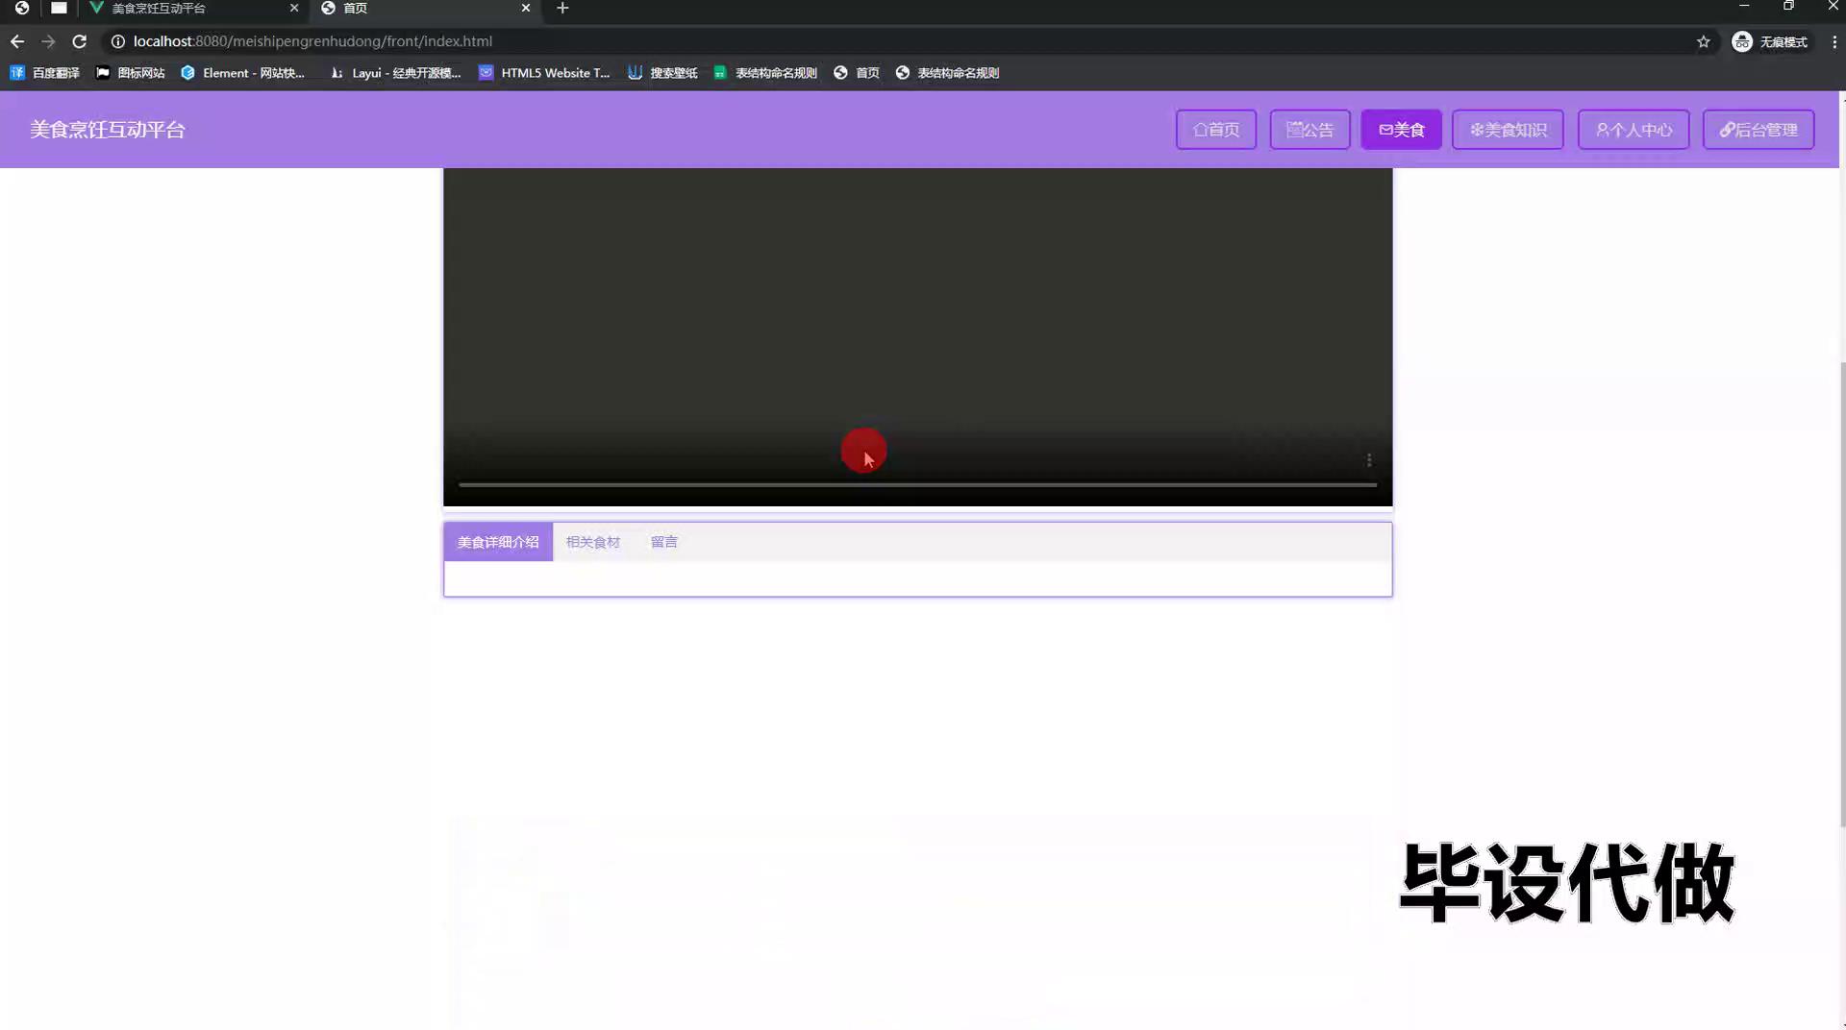Viewport: 1846px width, 1030px height.
Task: Reload the current page
Action: 80,41
